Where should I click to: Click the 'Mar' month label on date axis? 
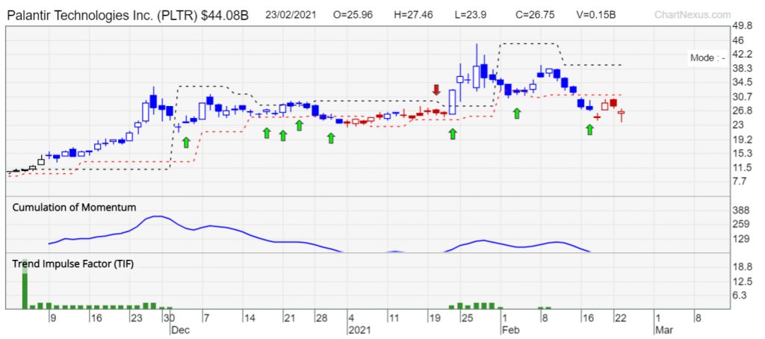coord(664,330)
